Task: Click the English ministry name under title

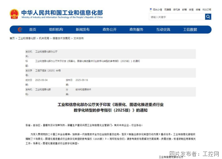Action: [62, 17]
